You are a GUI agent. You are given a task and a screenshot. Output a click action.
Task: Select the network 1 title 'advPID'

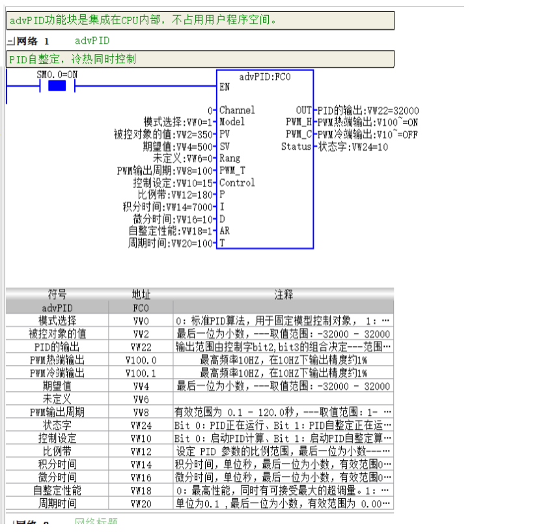pos(92,40)
